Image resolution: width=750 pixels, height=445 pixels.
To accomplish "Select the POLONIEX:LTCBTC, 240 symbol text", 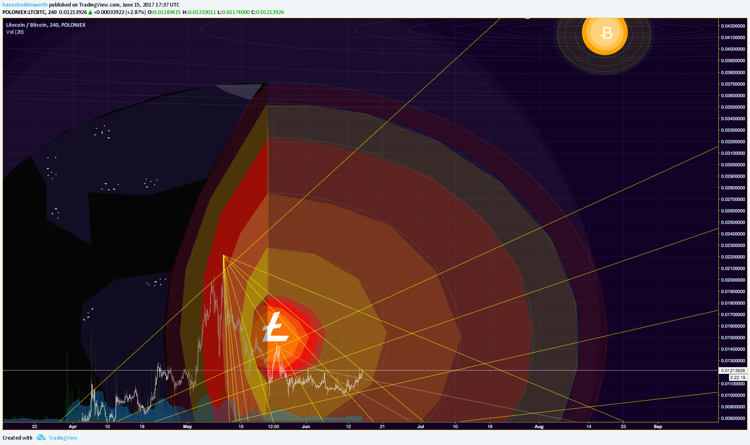I will point(30,12).
